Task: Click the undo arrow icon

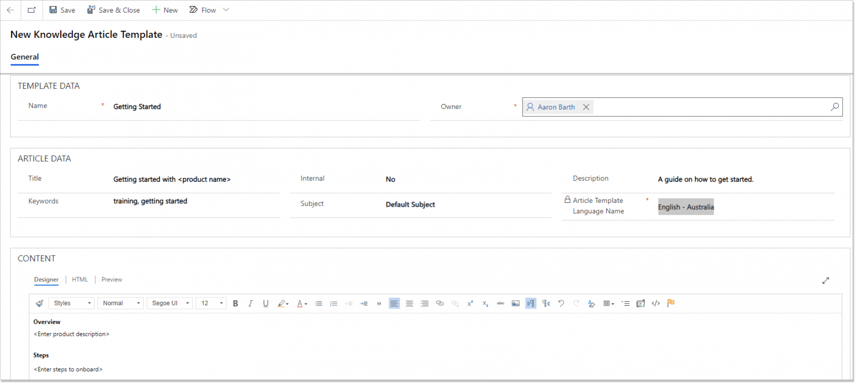Action: point(561,304)
